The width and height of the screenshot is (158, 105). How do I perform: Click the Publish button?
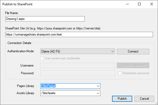point(122,99)
